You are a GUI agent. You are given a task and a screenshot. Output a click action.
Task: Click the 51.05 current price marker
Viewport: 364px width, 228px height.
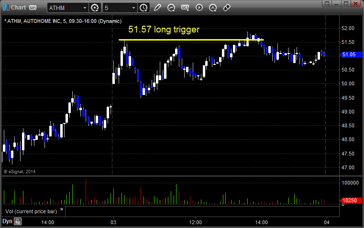351,55
